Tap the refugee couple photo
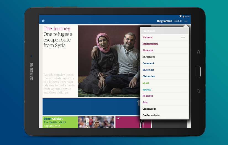This screenshot has height=145, width=228. (x=109, y=61)
